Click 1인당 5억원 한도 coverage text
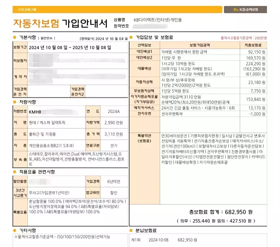The width and height of the screenshot is (280, 247). point(175,91)
